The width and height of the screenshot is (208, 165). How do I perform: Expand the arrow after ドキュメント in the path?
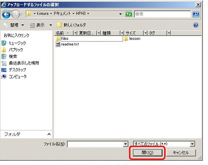pos(73,14)
